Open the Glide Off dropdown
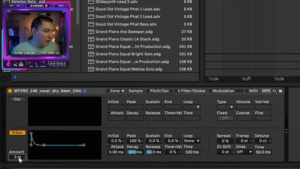 point(244,152)
